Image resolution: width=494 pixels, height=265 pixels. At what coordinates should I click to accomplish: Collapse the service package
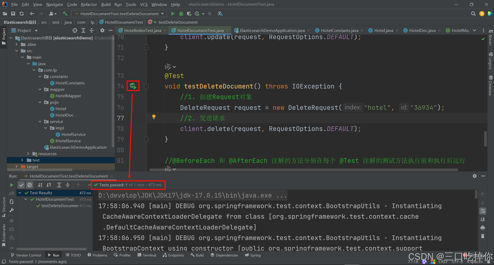tap(40, 121)
